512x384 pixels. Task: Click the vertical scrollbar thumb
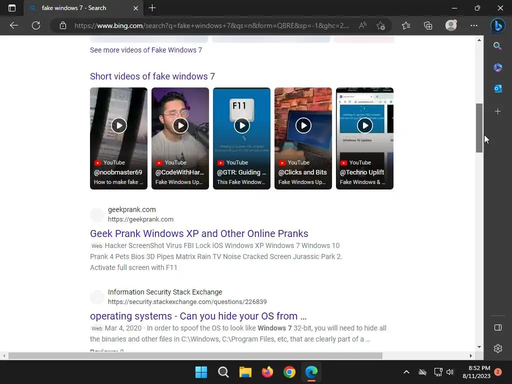click(479, 128)
